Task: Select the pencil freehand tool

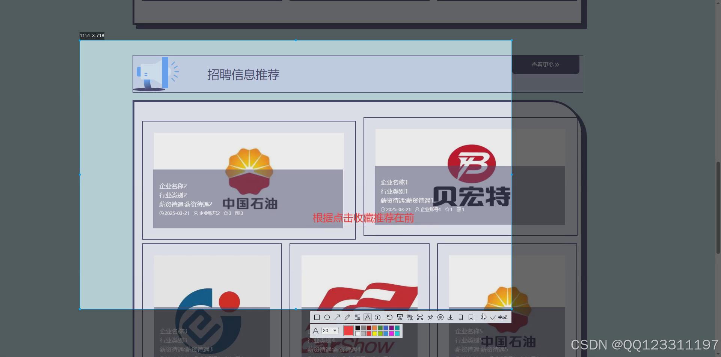Action: [347, 317]
